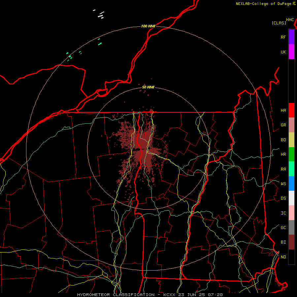Screen dimensions: 297x297
Task: Click the 'UK' legend label
Action: pyautogui.click(x=283, y=52)
